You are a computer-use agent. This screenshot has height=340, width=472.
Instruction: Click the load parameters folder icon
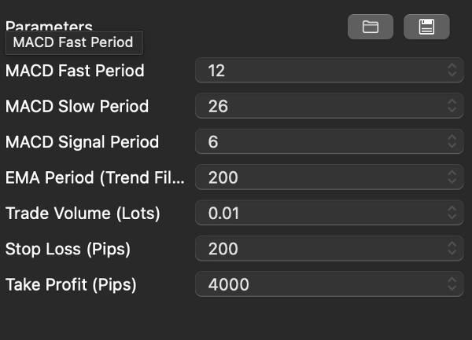[371, 27]
